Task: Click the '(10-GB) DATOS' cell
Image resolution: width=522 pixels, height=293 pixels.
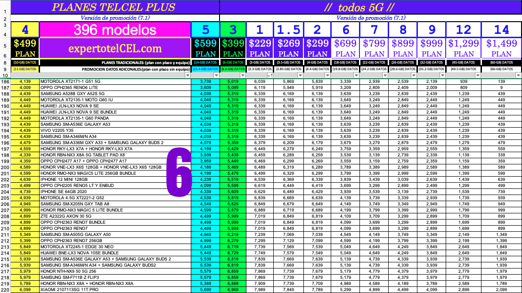Action: (25, 62)
